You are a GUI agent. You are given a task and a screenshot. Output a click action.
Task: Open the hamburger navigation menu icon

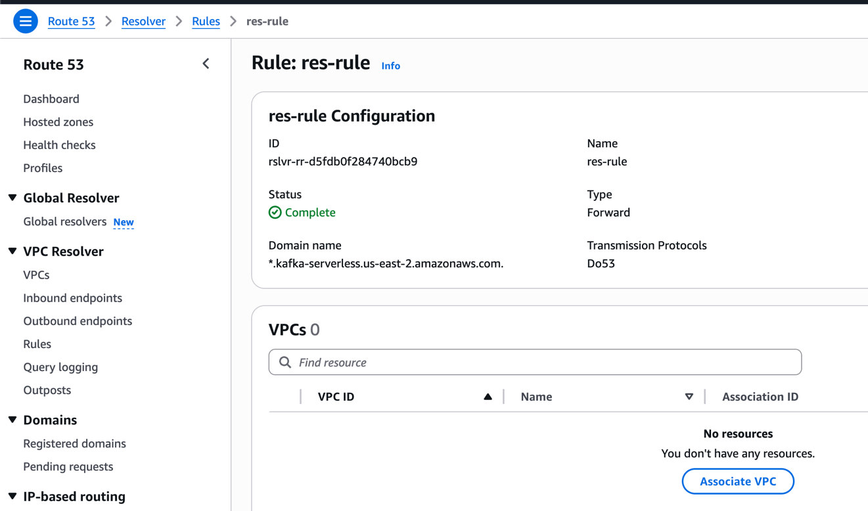pos(26,22)
